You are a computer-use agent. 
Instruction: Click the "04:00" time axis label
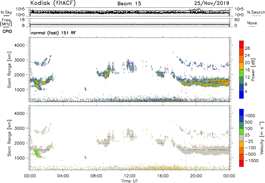[x=63, y=176]
